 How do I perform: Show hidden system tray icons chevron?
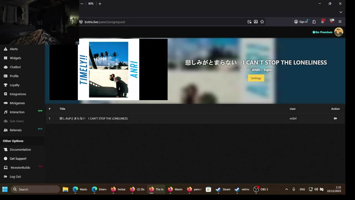286,189
